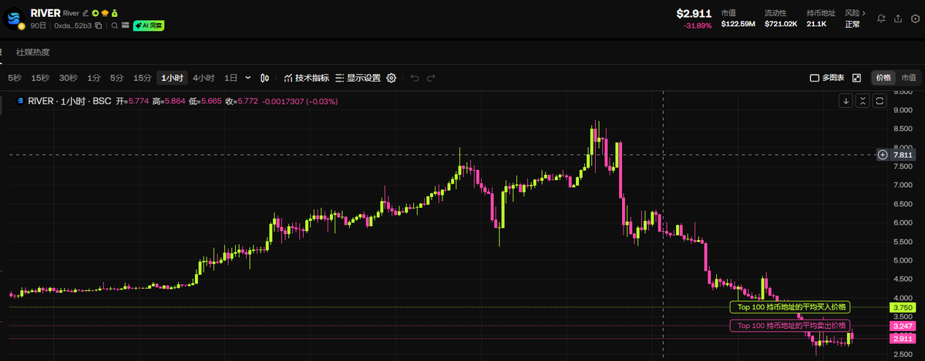This screenshot has width=925, height=361.
Task: Click the yellow chain badge on token logo
Action: click(22, 26)
